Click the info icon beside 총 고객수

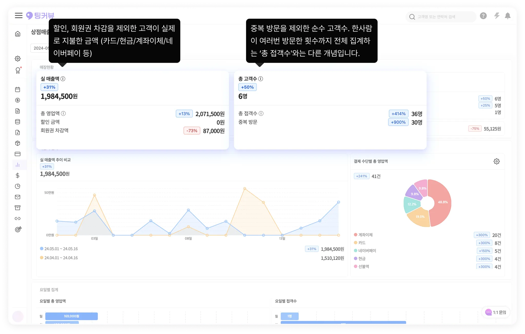[x=260, y=79]
